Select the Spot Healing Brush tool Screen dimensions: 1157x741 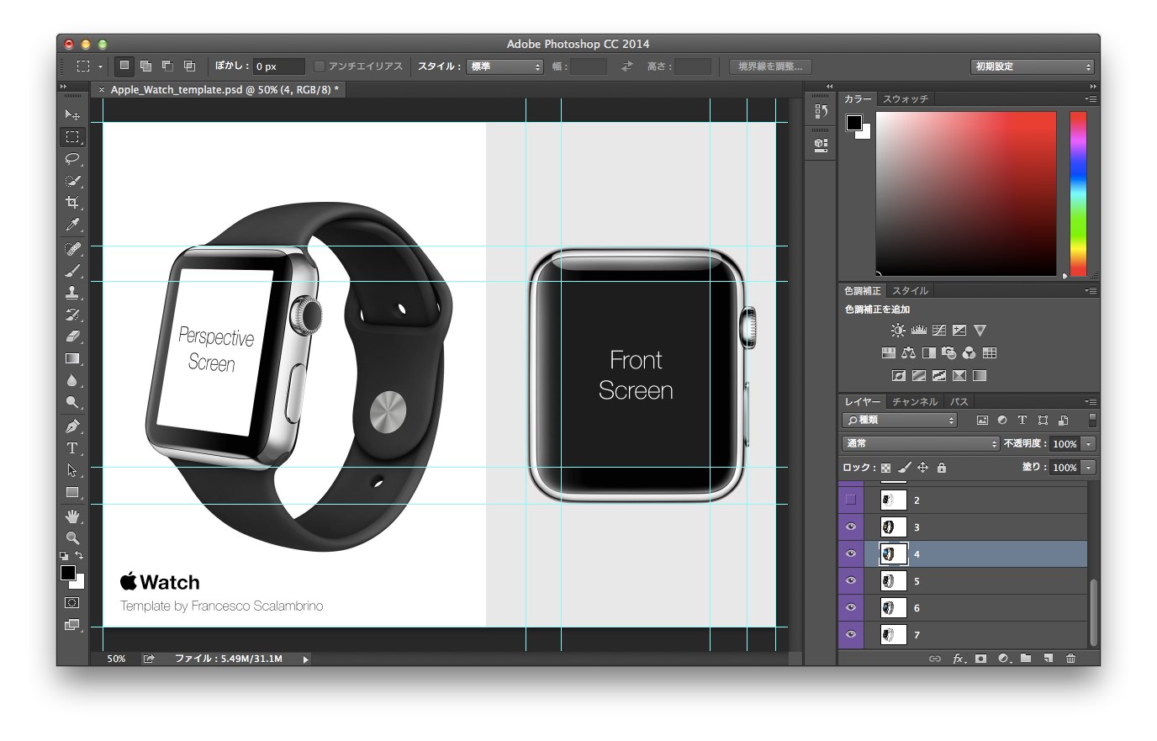72,249
